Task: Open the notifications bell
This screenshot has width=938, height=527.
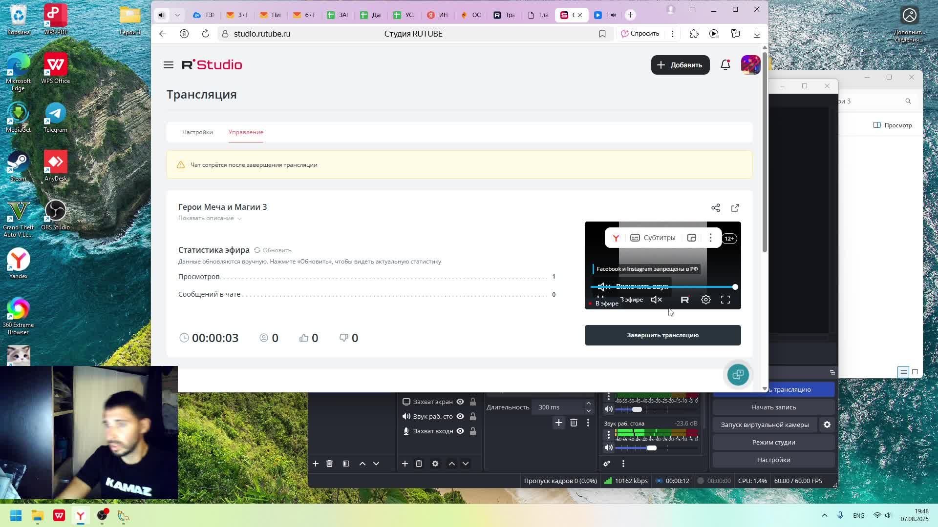Action: point(725,65)
